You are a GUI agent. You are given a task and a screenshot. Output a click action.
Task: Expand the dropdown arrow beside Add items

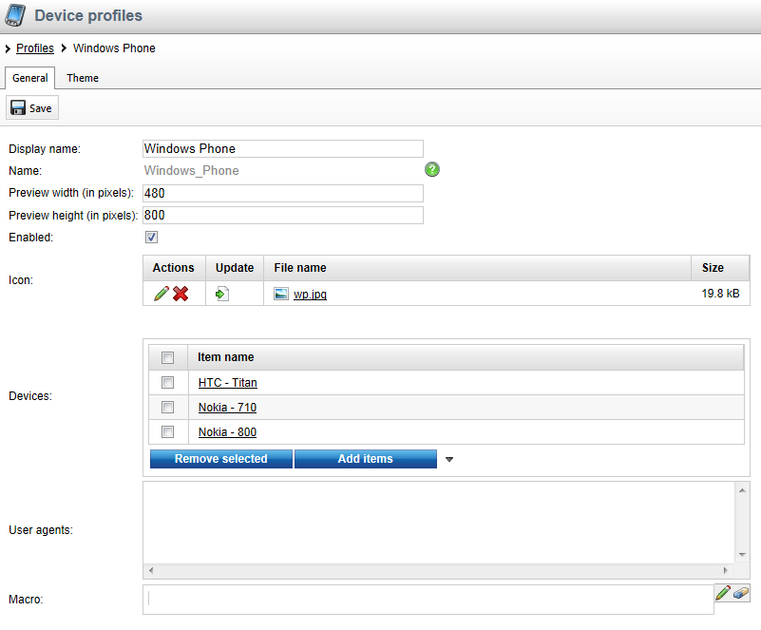[x=449, y=460]
